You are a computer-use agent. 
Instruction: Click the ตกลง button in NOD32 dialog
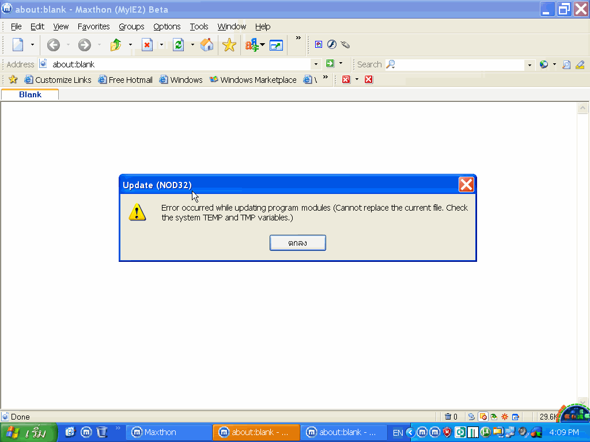(298, 243)
